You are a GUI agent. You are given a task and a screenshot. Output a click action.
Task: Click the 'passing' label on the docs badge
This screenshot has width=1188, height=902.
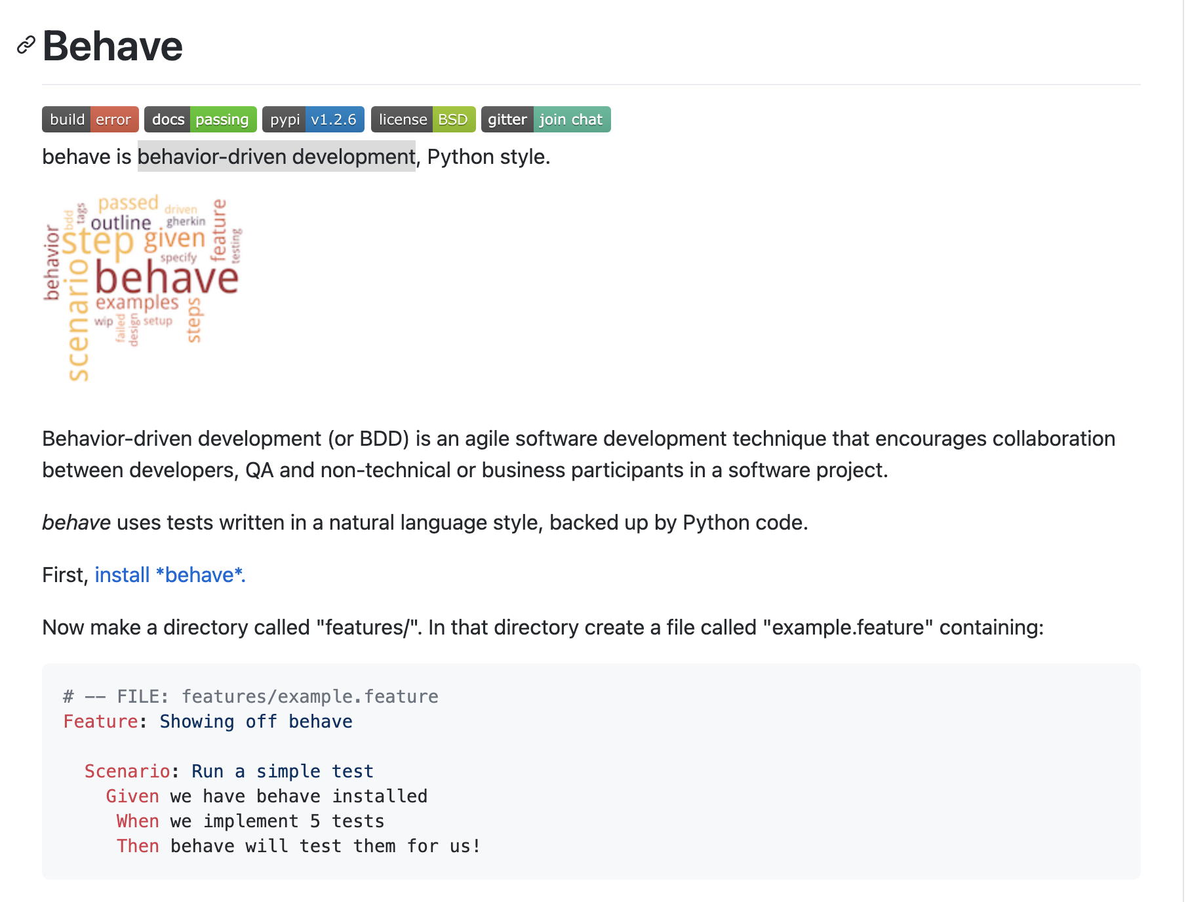point(222,119)
